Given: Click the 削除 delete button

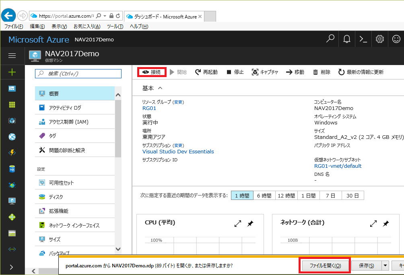Looking at the screenshot, I should point(322,72).
